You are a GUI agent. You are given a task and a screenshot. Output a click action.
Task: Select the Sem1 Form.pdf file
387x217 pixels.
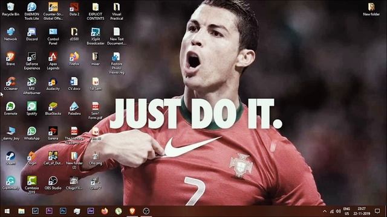96,111
